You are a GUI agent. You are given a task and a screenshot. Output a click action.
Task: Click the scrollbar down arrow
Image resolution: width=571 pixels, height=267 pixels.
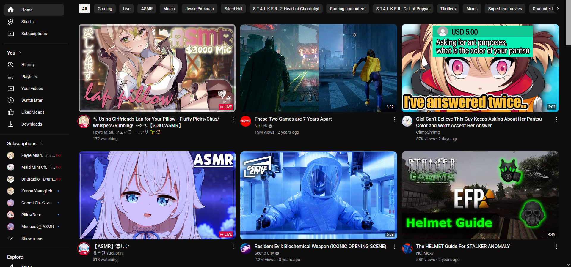[x=568, y=264]
